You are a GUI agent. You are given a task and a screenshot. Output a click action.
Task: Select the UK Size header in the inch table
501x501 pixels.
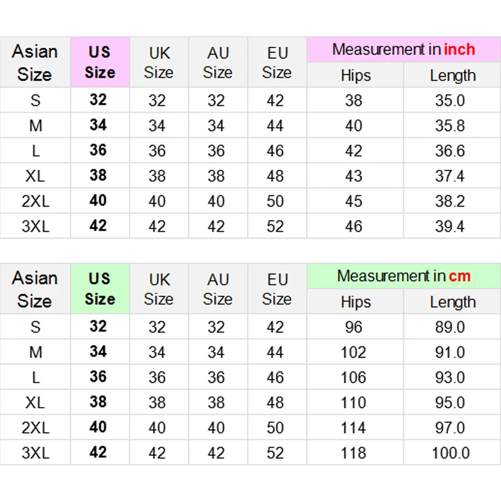(158, 63)
